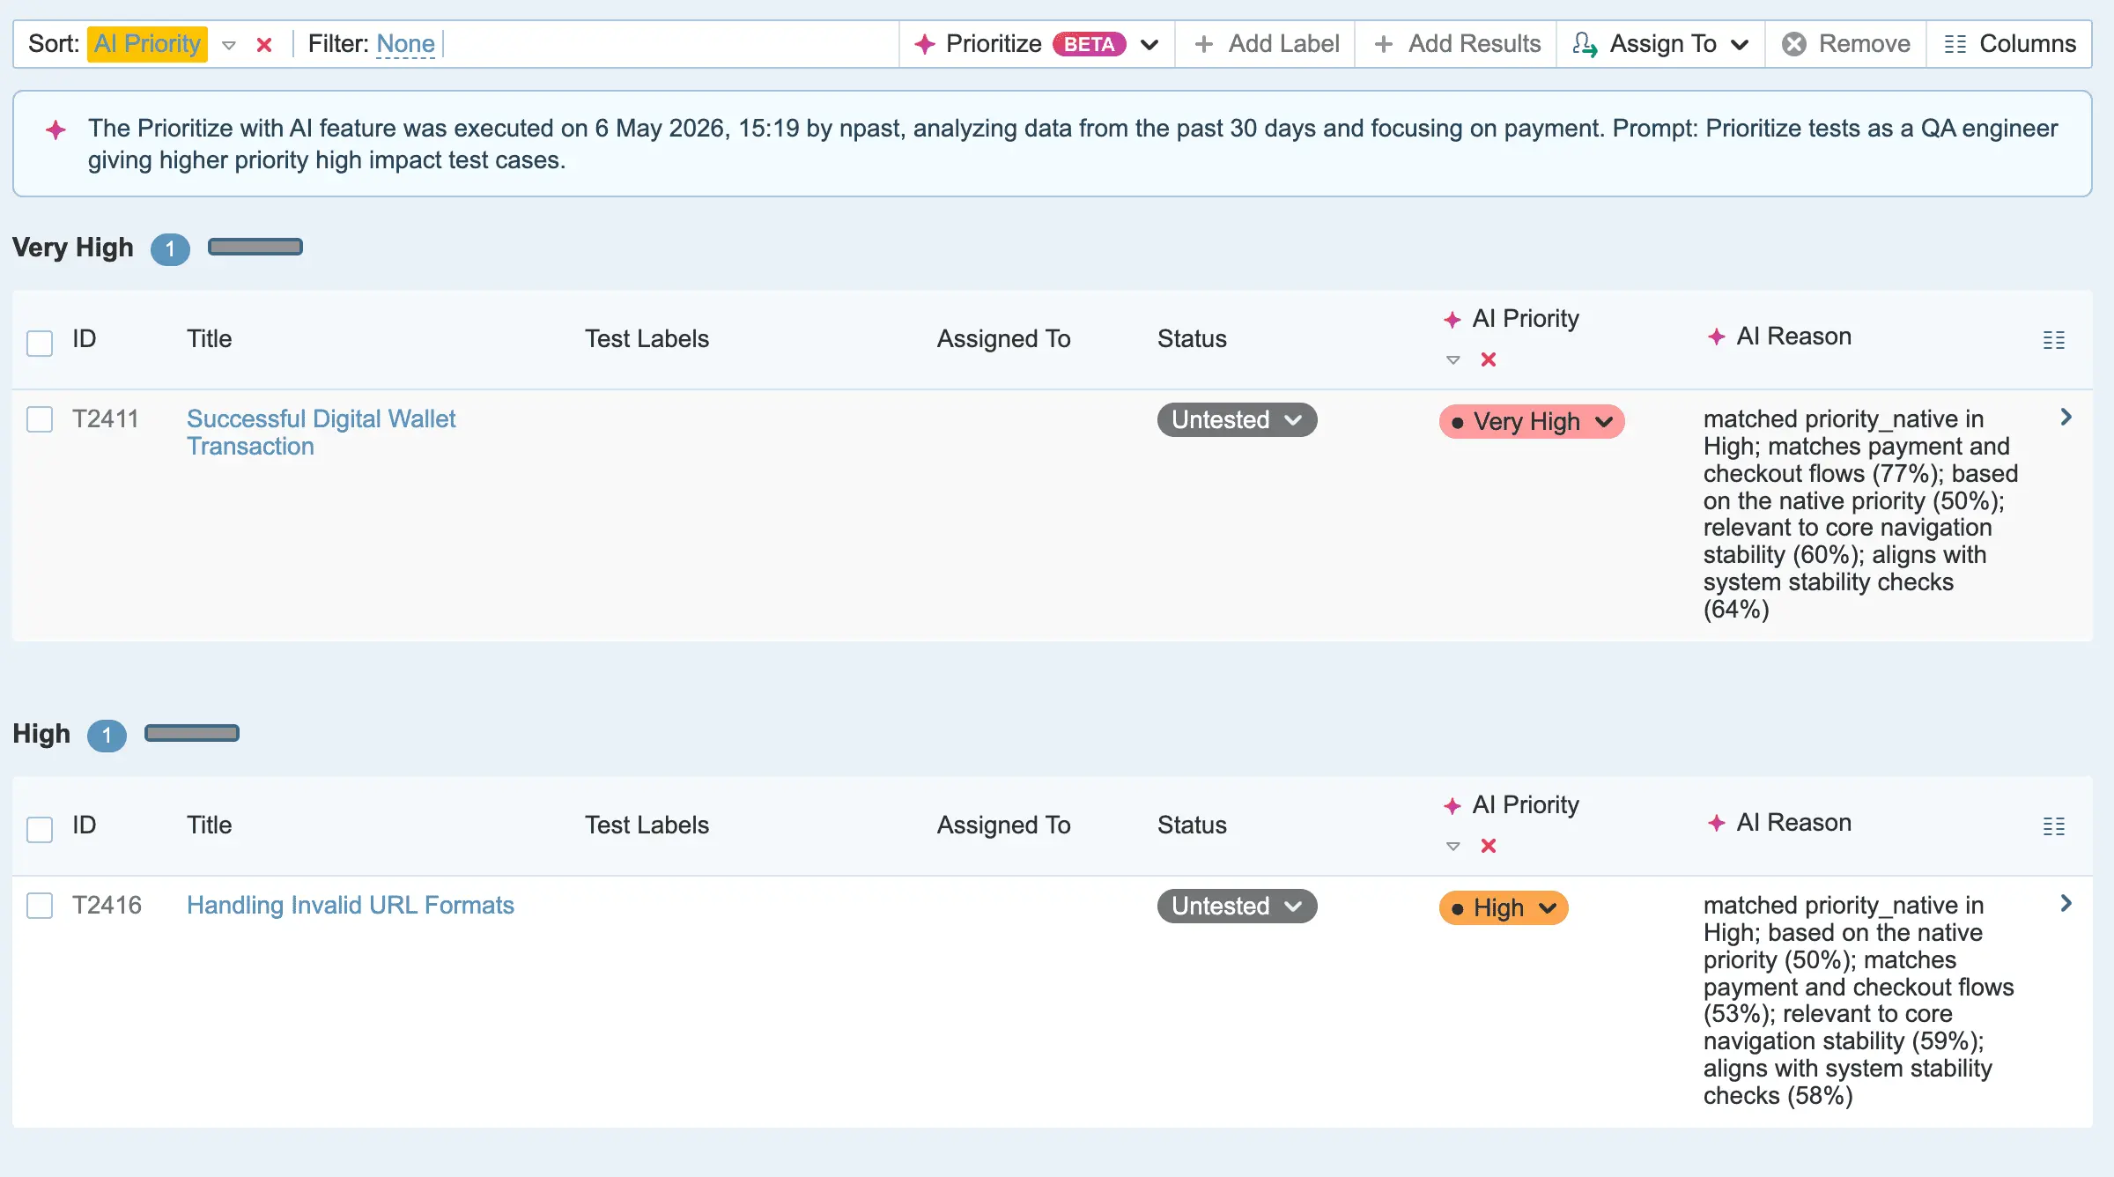2114x1177 pixels.
Task: Open the High priority dropdown for T2416
Action: [x=1504, y=908]
